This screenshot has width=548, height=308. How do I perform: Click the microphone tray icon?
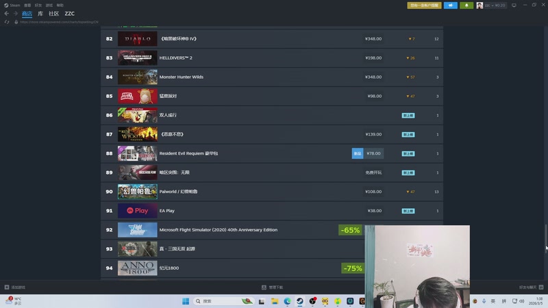(484, 301)
